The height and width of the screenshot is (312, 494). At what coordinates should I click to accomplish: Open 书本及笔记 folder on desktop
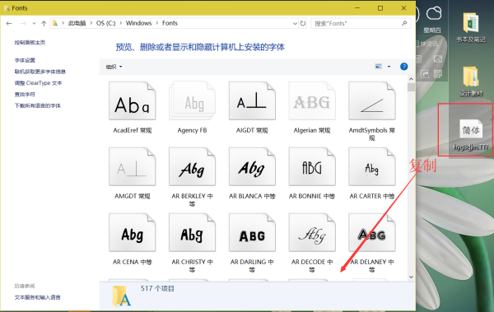(x=471, y=27)
